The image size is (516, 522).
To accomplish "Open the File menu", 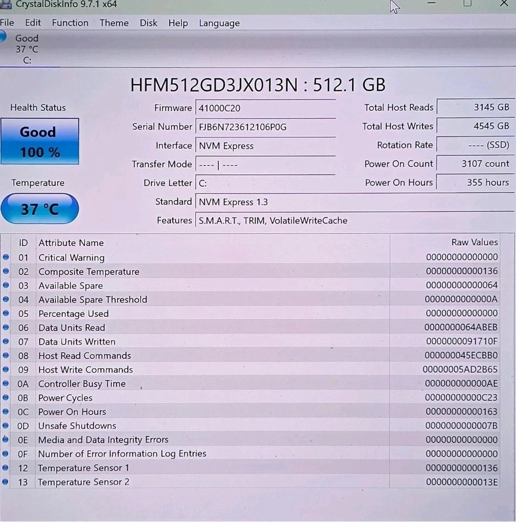I will [x=7, y=23].
